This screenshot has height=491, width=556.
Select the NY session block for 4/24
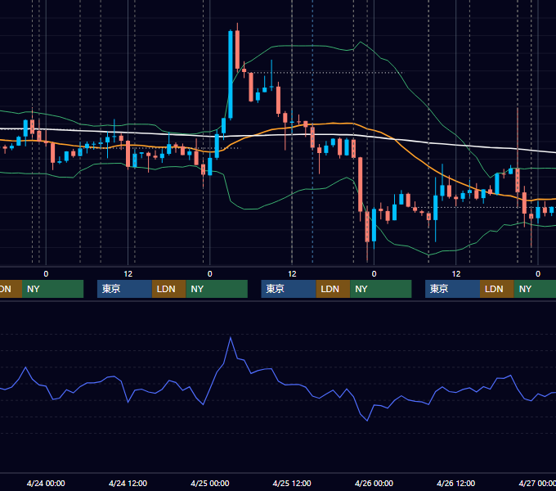tap(217, 289)
